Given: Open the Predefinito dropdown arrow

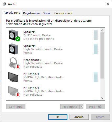Looking at the screenshot, I should tap(82, 107).
